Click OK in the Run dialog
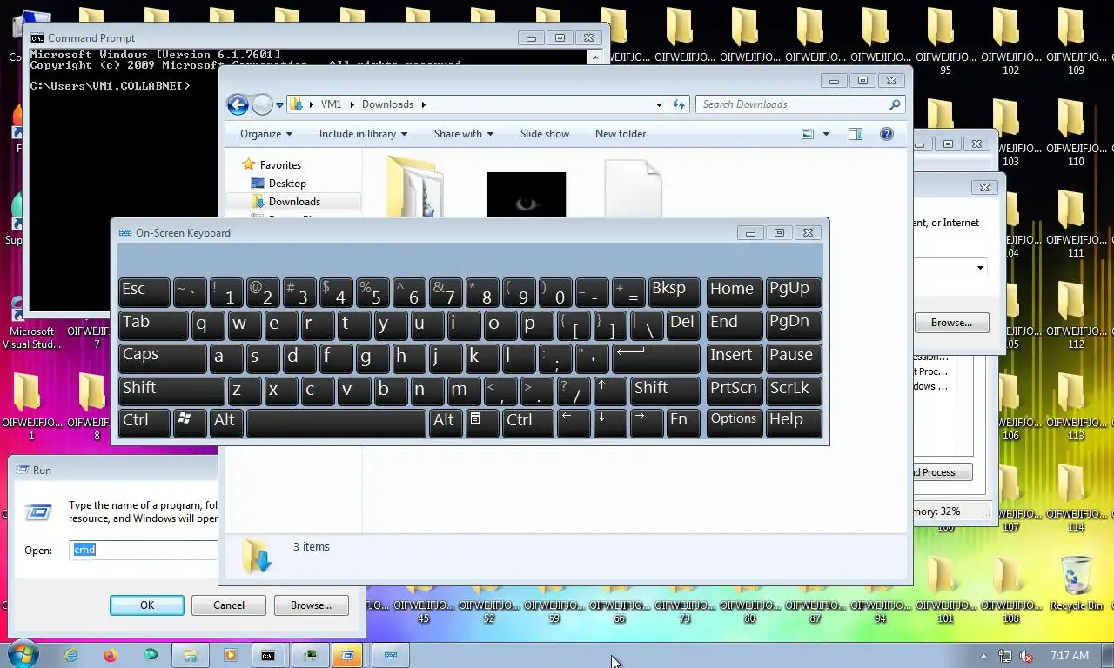 pos(147,605)
